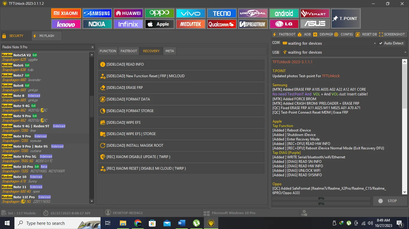The width and height of the screenshot is (409, 229).
Task: Run [SIDELOAD] FORMAT STORGE
Action: [181, 111]
